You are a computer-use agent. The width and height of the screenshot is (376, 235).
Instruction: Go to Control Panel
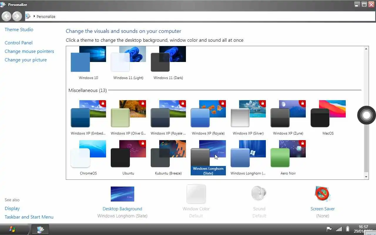point(19,43)
